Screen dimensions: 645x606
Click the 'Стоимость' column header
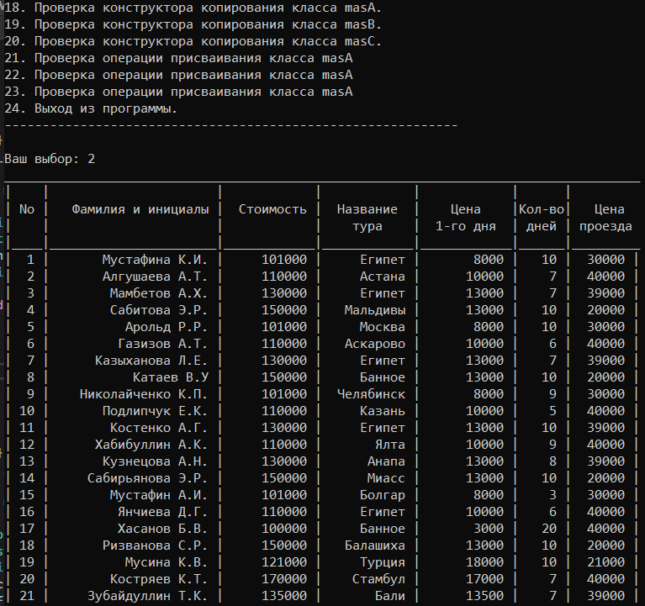tap(272, 209)
